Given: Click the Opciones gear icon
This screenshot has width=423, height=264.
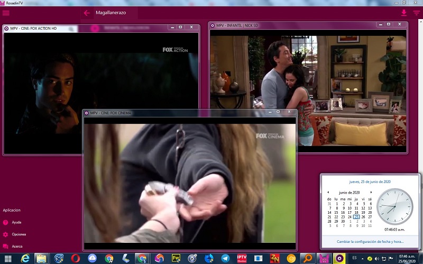Looking at the screenshot, I should tap(5, 234).
